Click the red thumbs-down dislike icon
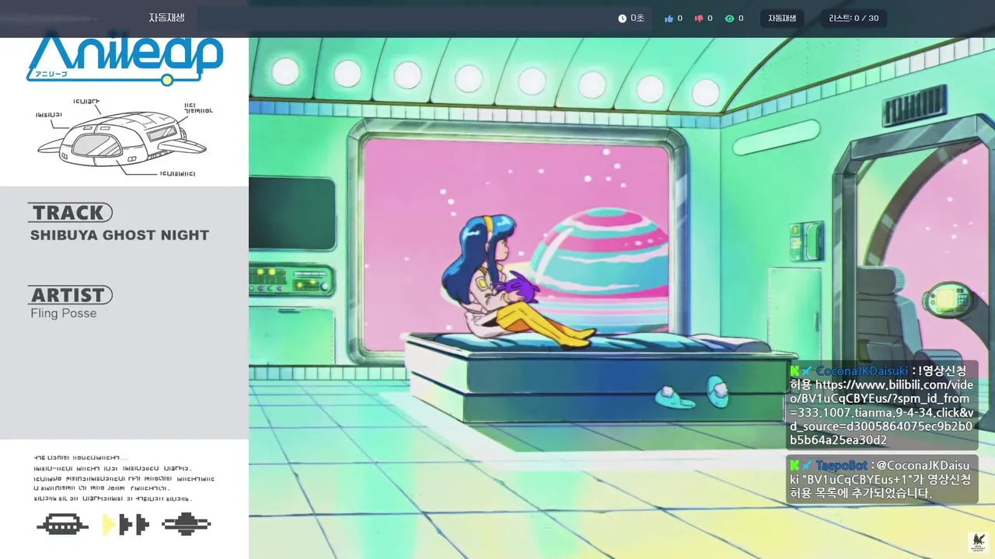 (699, 18)
